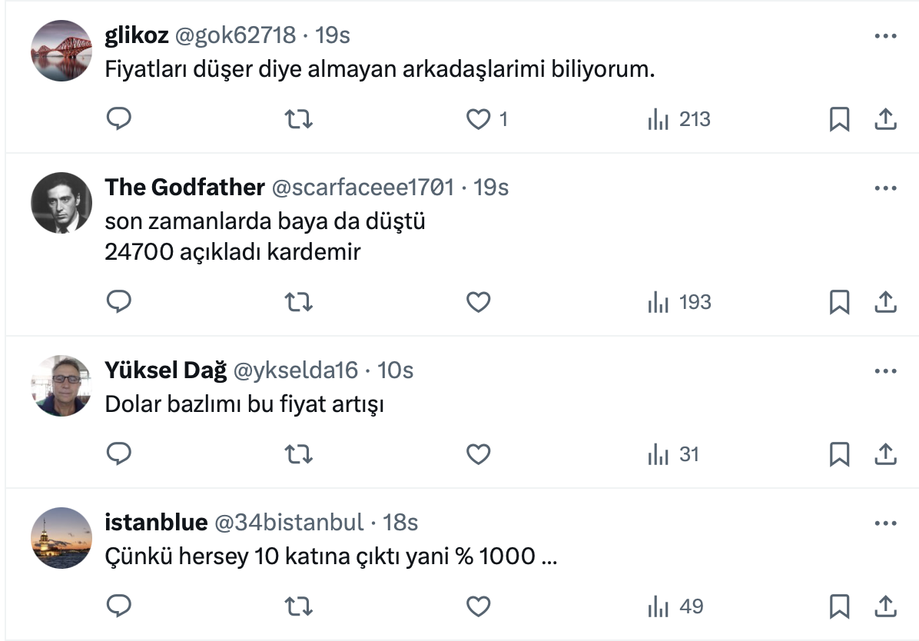Viewport: 919px width, 641px height.
Task: Bookmark glikoz's tweet
Action: (x=839, y=119)
